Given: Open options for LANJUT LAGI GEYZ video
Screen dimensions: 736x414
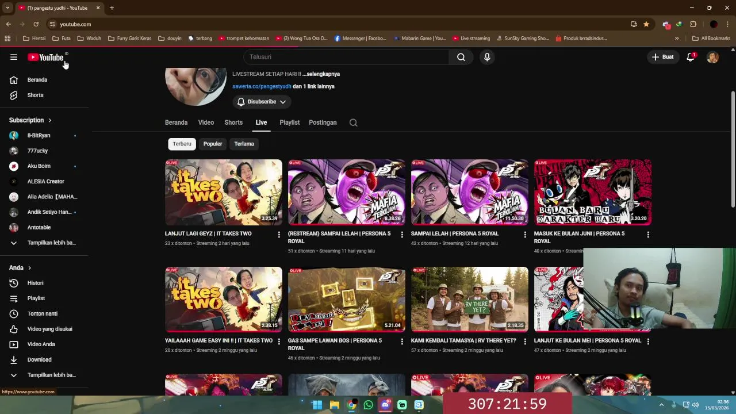Looking at the screenshot, I should 279,235.
